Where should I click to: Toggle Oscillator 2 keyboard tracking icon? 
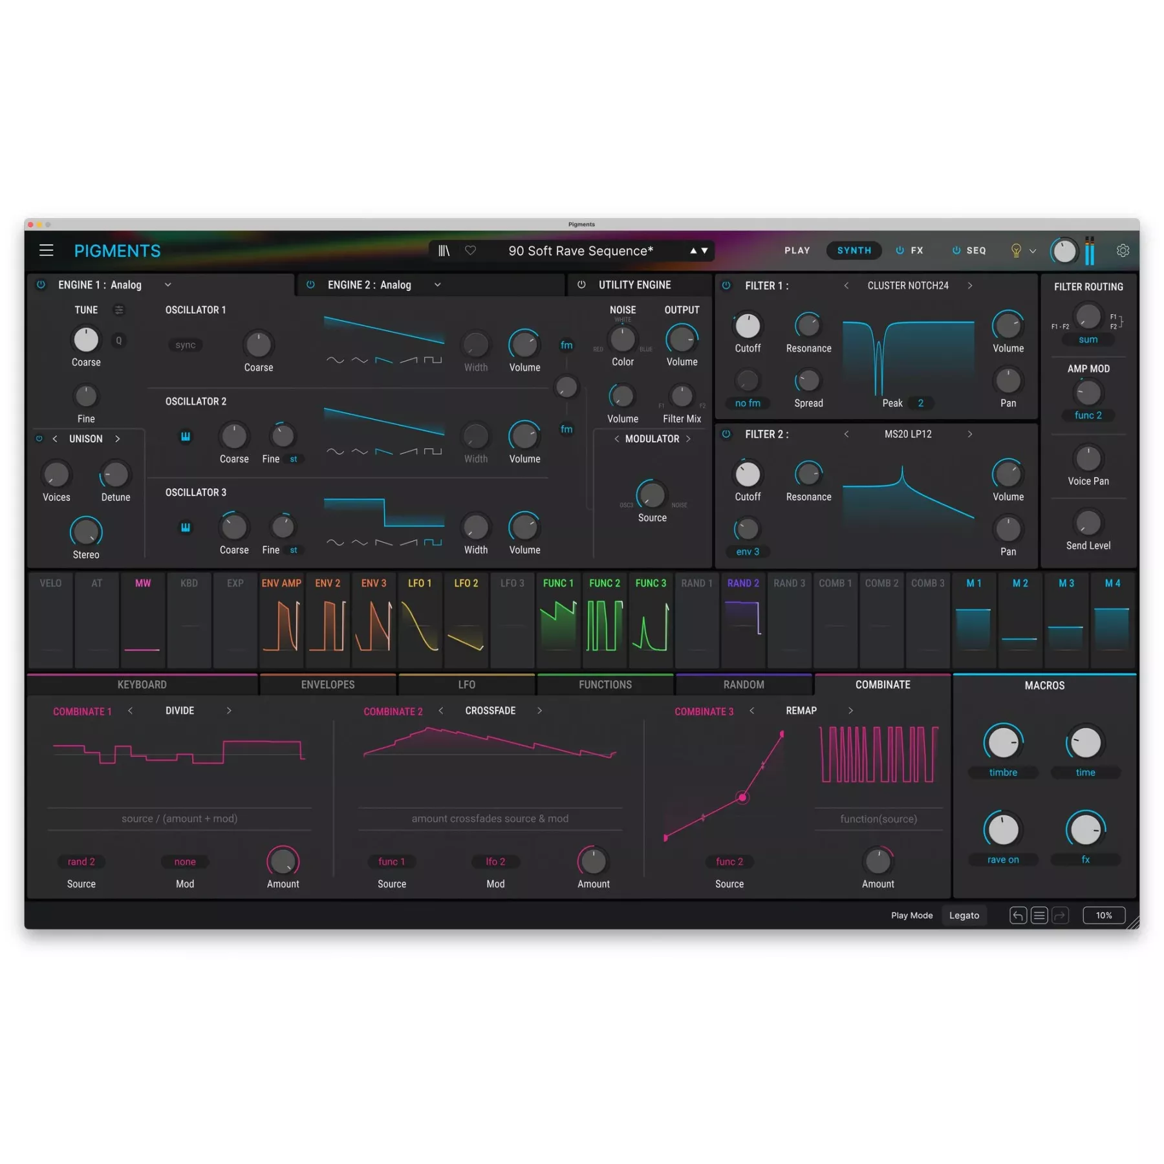pos(186,436)
